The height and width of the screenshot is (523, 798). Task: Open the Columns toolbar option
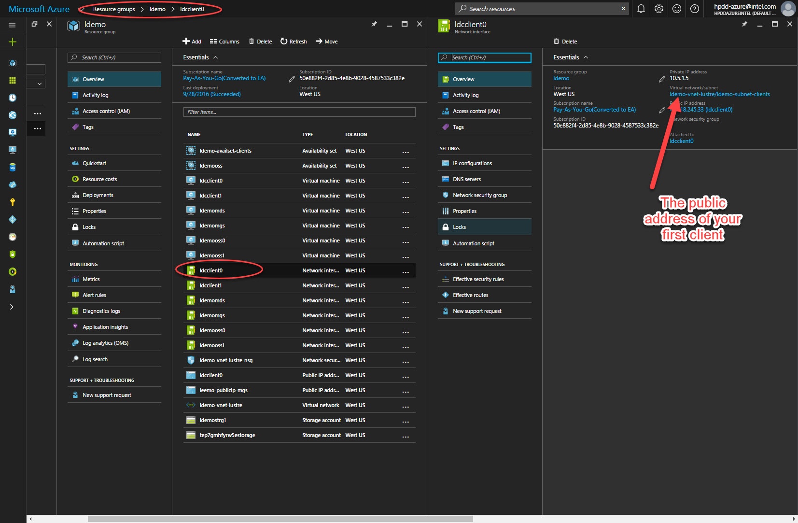(x=224, y=42)
